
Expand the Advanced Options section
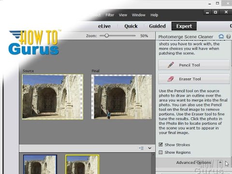tap(193, 162)
